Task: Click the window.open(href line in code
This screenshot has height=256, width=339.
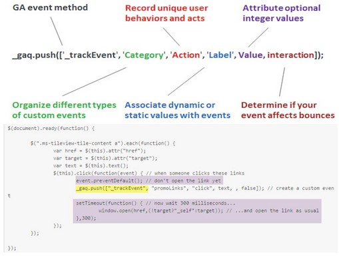Action: pos(208,211)
